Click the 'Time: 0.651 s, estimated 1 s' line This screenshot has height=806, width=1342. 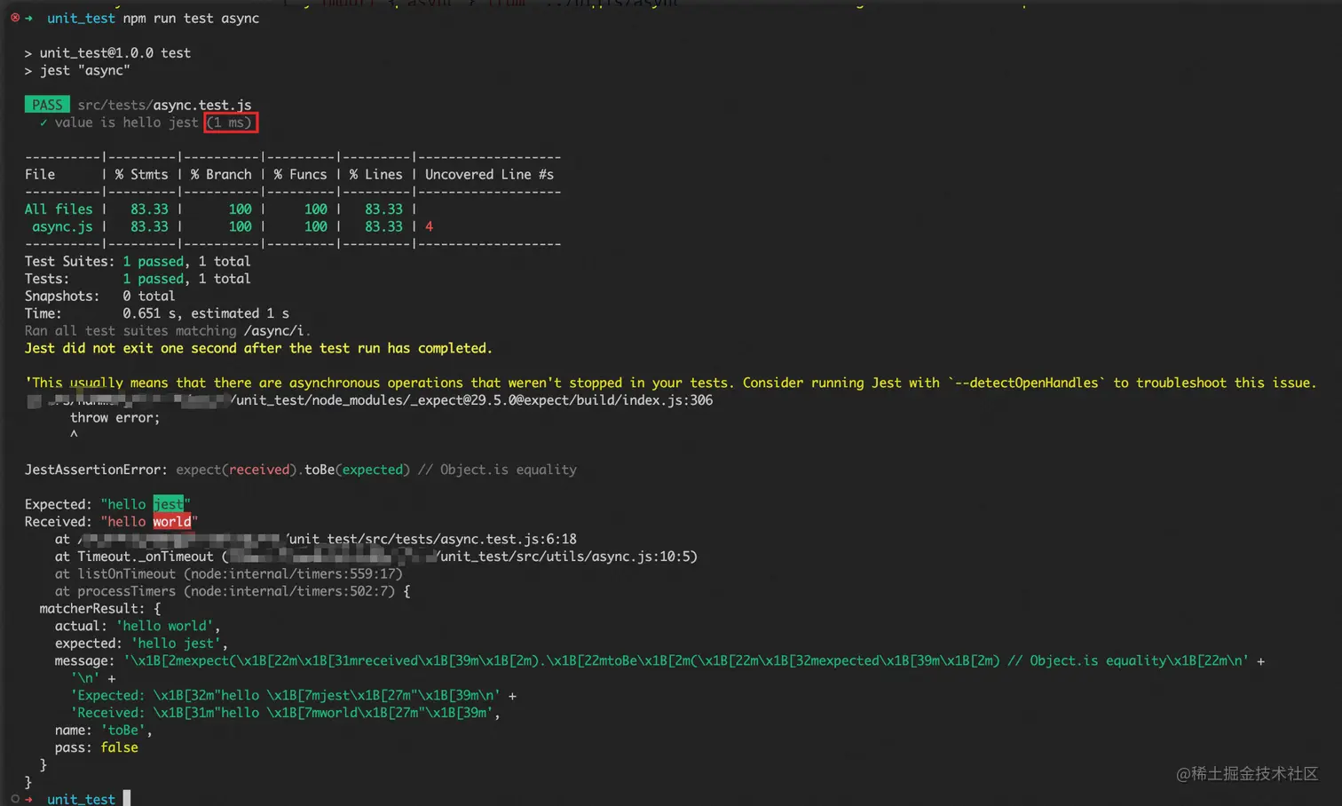[x=156, y=313]
